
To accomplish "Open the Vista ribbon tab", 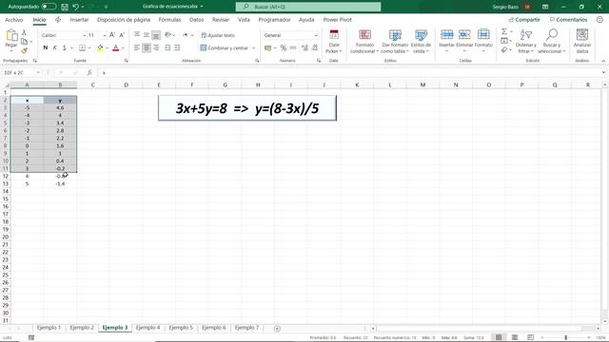I will pos(244,20).
